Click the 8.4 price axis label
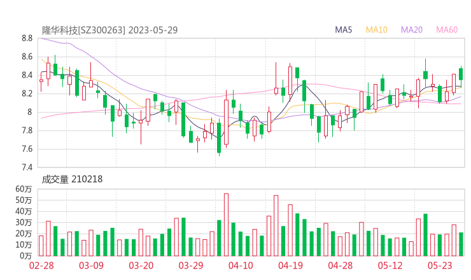 27,75
